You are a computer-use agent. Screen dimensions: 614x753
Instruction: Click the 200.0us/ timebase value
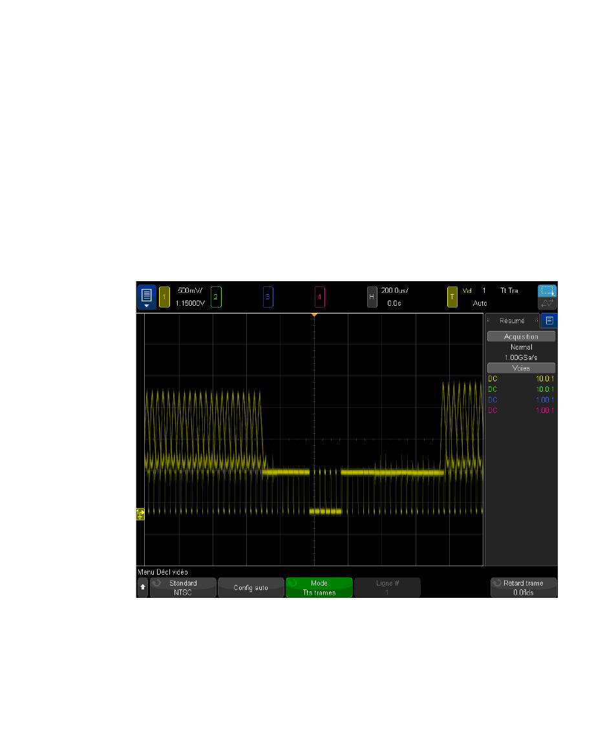pos(395,291)
